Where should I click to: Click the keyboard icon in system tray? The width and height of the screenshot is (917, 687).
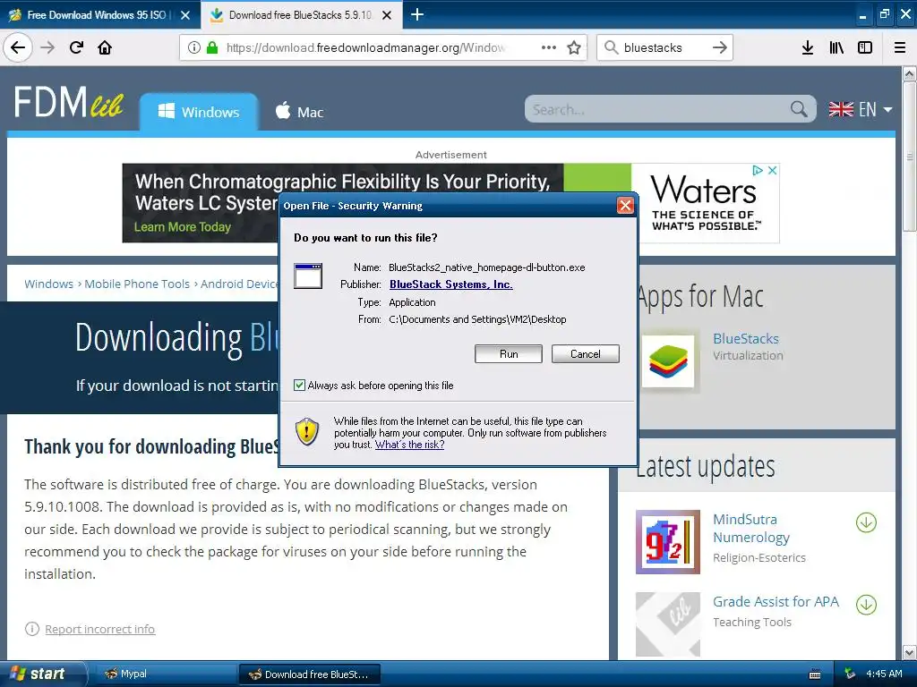(815, 674)
